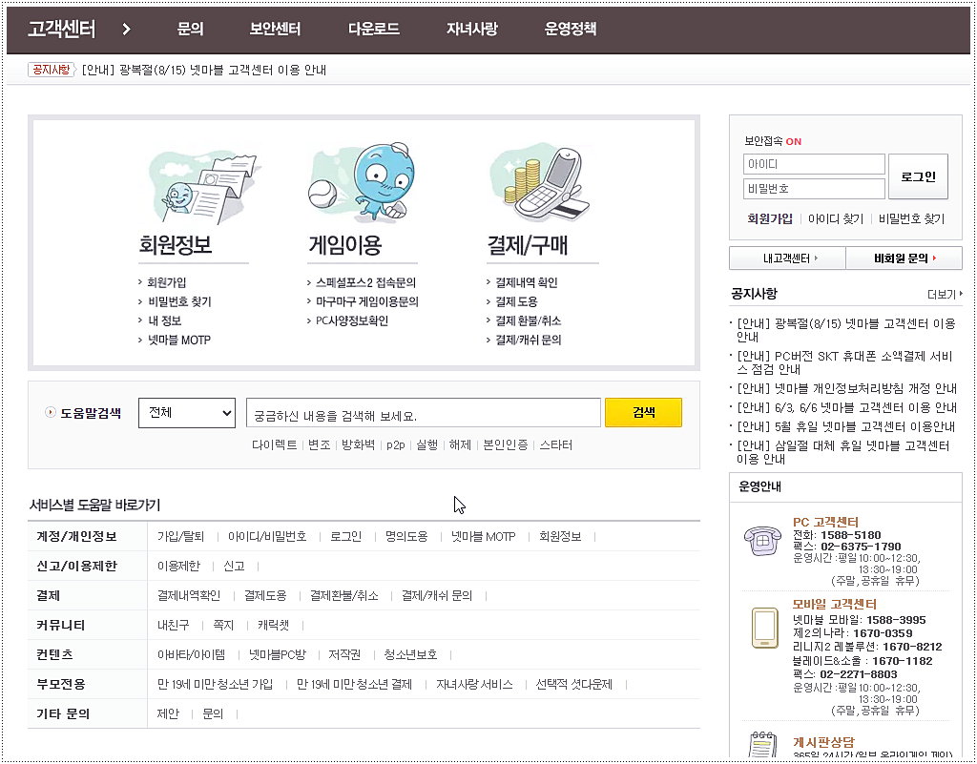This screenshot has width=977, height=764.
Task: Open PC버전 SKT 휴대폰 소액결제 notice
Action: coord(844,362)
